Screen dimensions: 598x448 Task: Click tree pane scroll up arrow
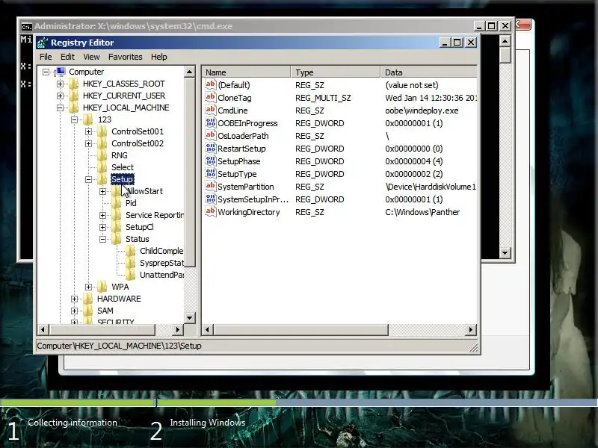[190, 72]
